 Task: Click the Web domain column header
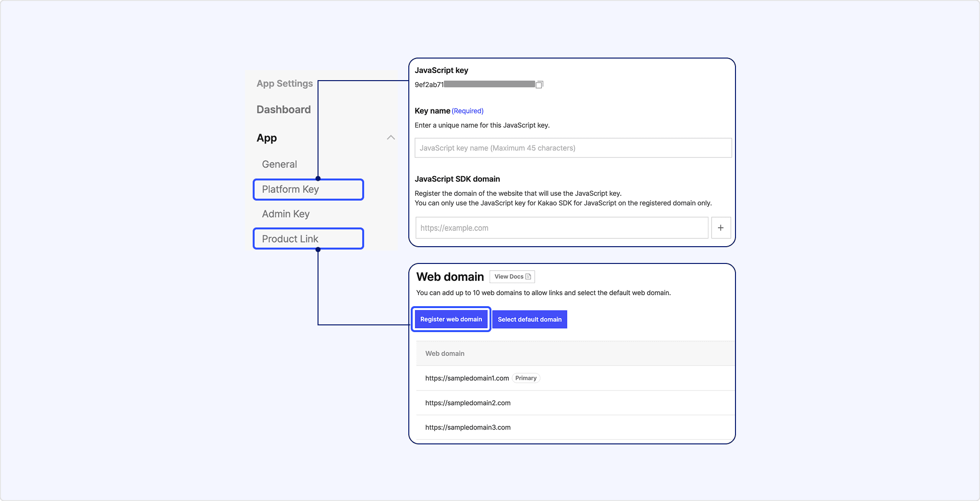pos(444,354)
